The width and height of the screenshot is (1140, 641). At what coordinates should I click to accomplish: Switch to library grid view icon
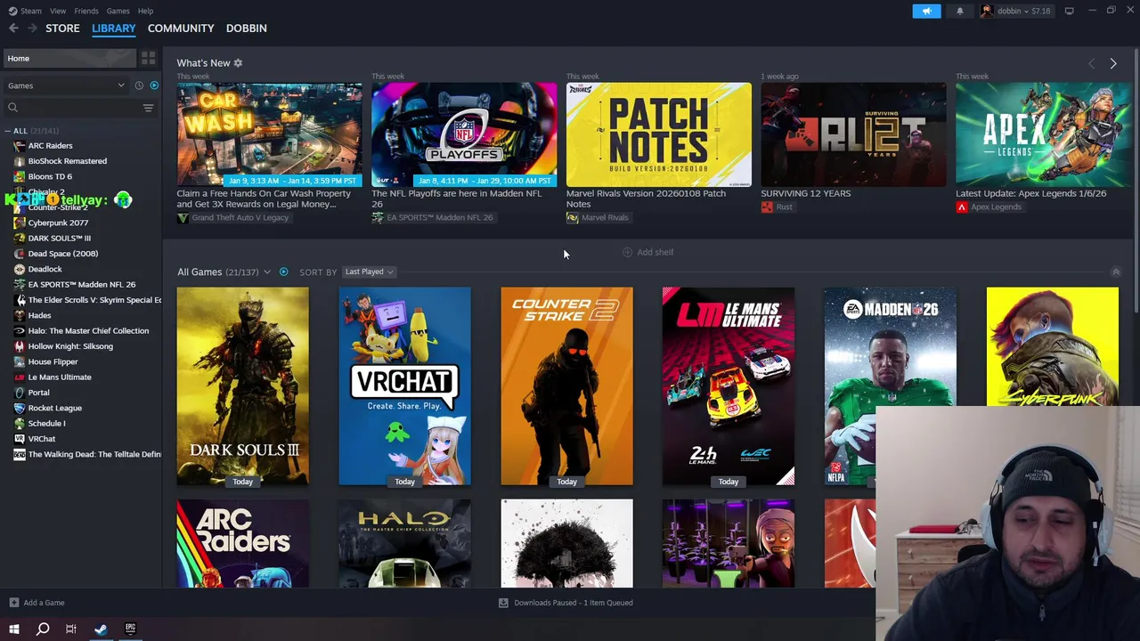point(148,59)
